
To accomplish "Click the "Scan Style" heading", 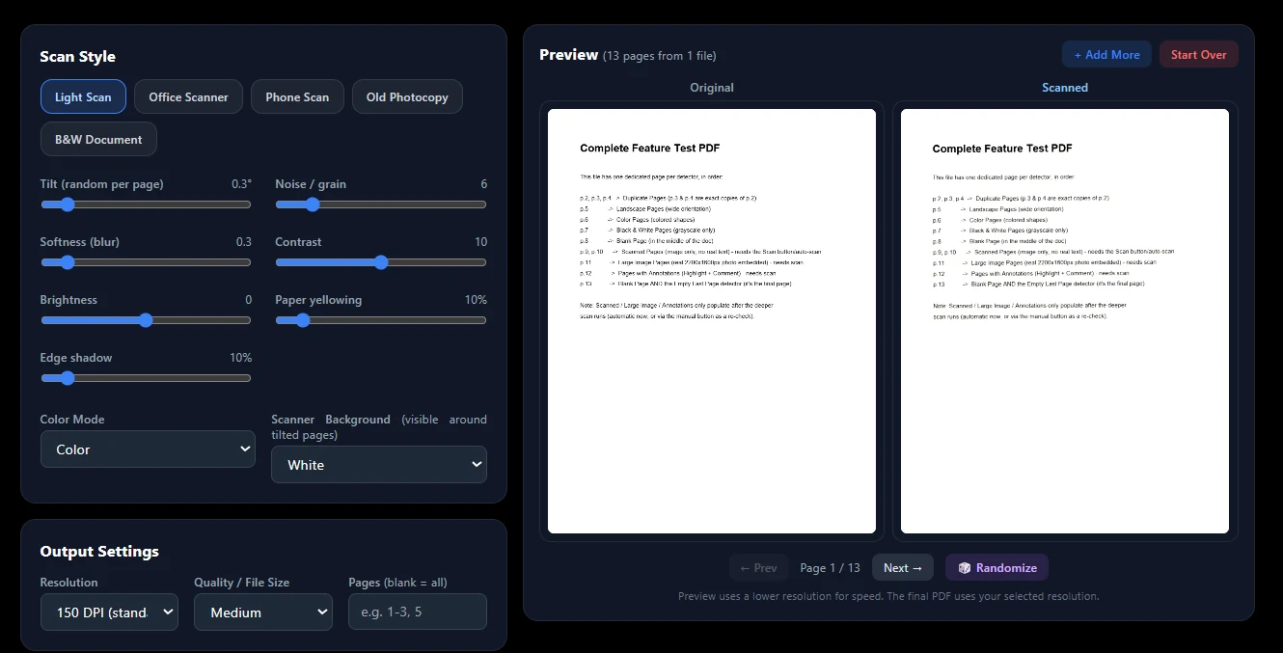I will tap(77, 57).
